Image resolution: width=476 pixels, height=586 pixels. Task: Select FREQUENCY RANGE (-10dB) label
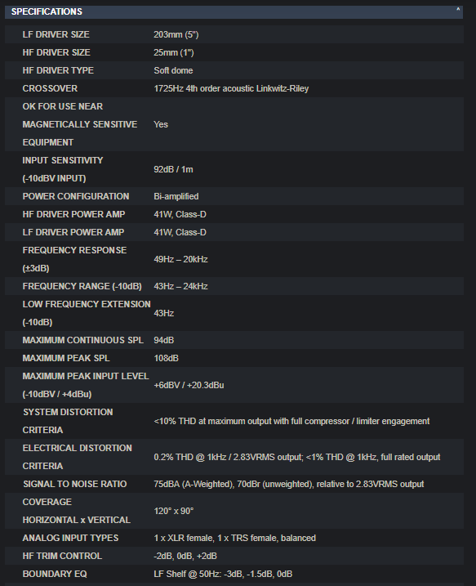[x=82, y=286]
